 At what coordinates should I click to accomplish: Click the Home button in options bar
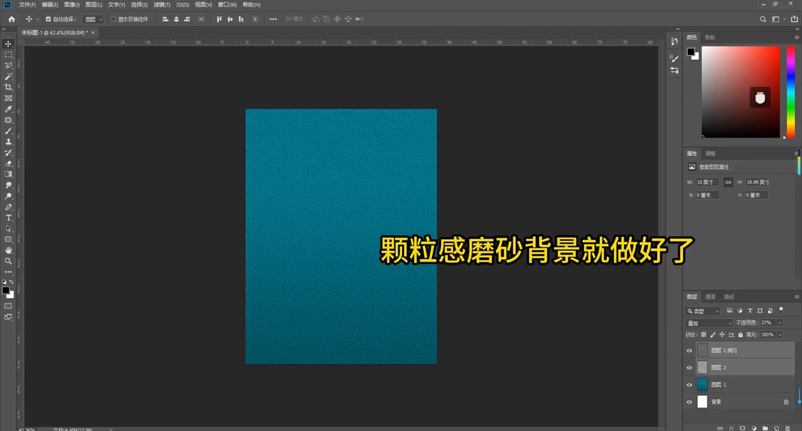tap(11, 19)
